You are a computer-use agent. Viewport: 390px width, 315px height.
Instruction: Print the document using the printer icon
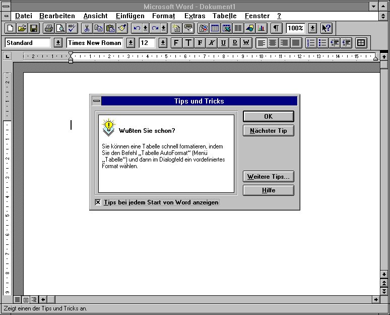(48, 28)
